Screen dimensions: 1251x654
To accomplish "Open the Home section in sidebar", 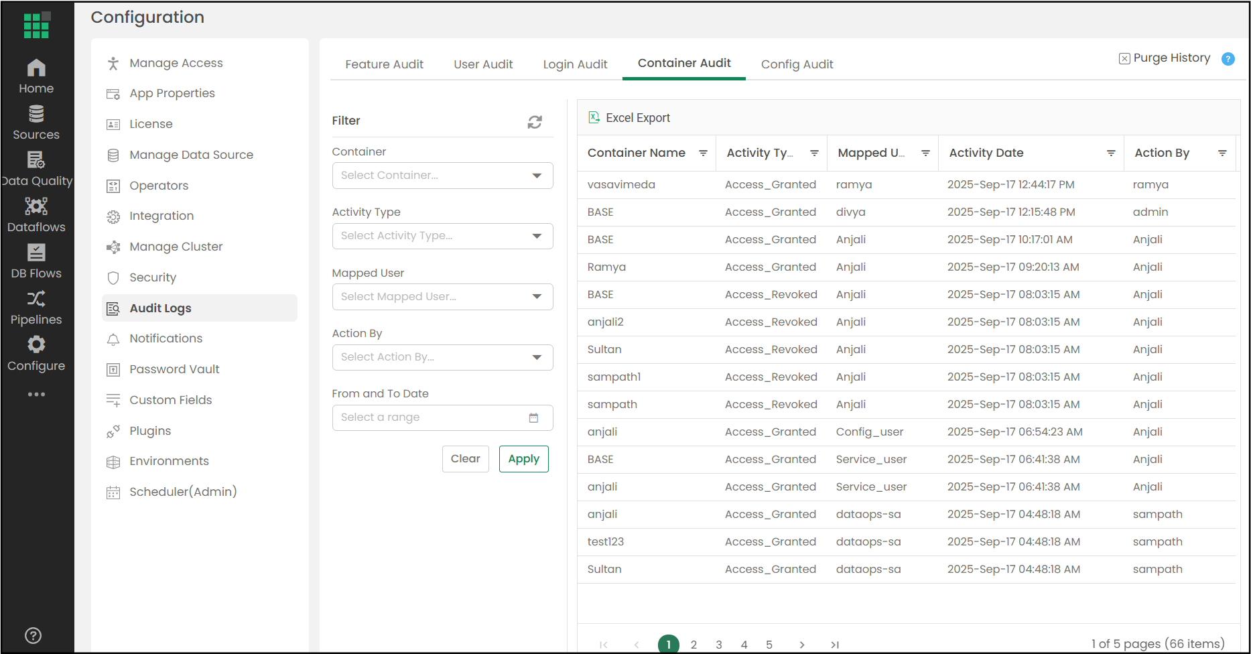I will coord(36,76).
